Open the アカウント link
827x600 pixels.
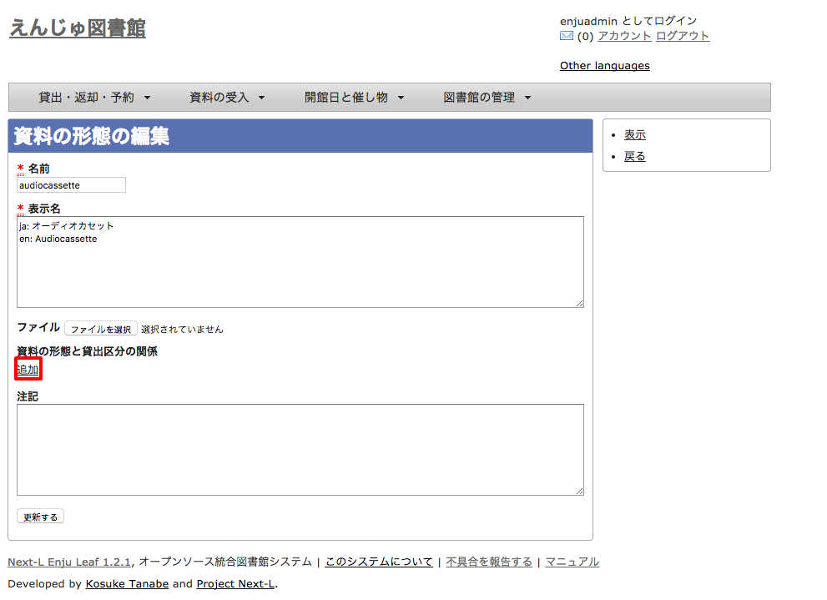[x=624, y=36]
